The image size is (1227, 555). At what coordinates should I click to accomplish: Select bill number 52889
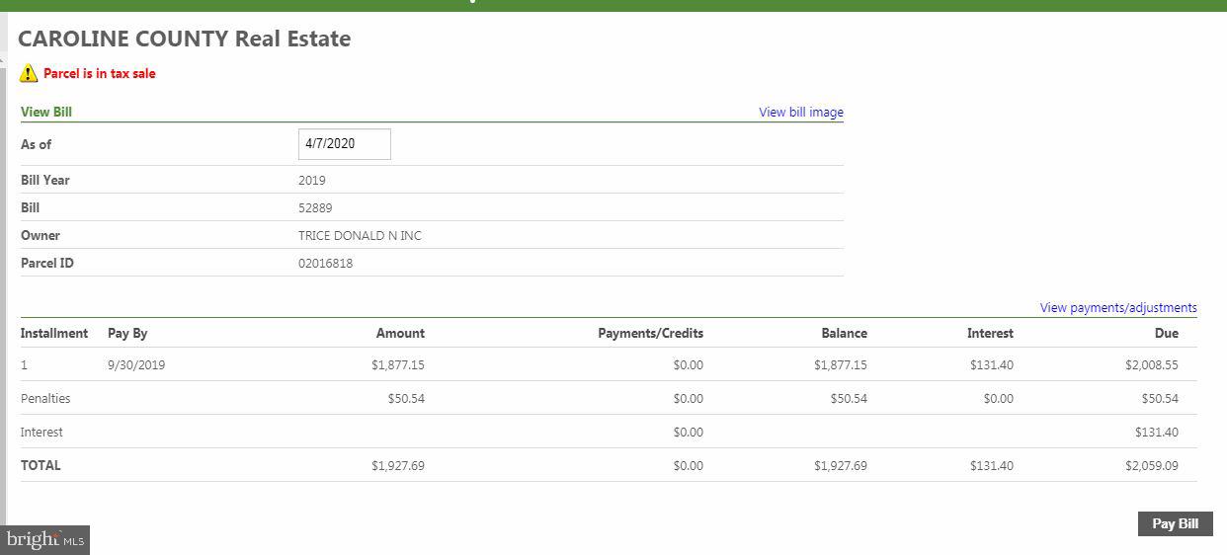click(x=315, y=207)
